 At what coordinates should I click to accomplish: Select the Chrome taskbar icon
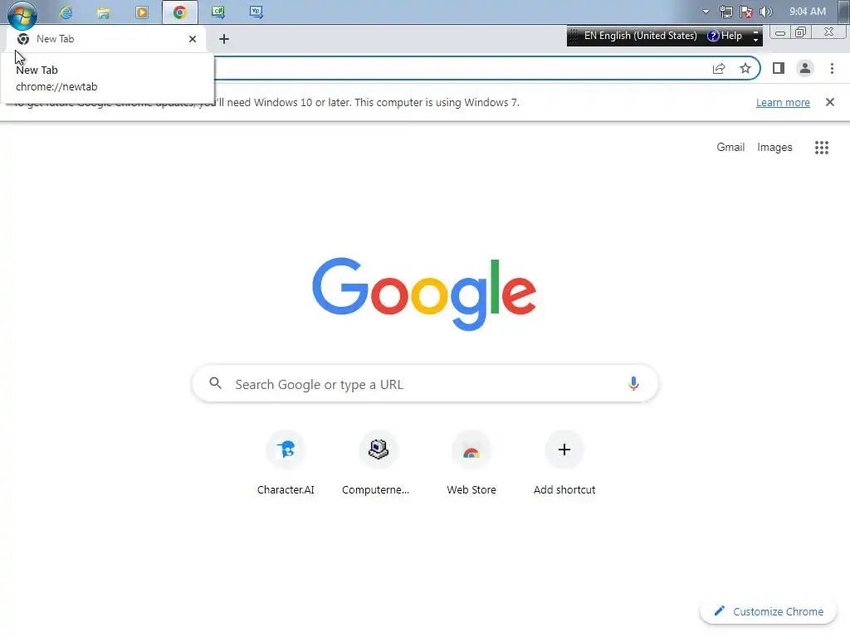[180, 12]
